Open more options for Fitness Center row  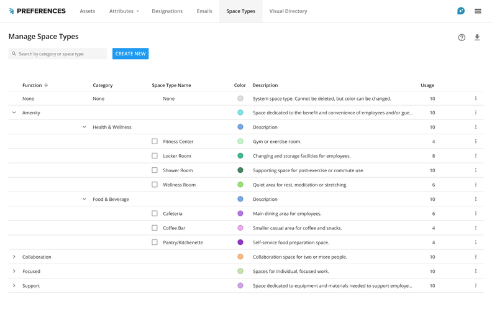coord(476,141)
